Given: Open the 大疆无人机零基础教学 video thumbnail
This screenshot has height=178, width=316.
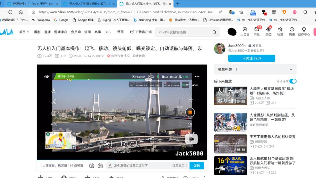Looking at the screenshot, I should [231, 96].
